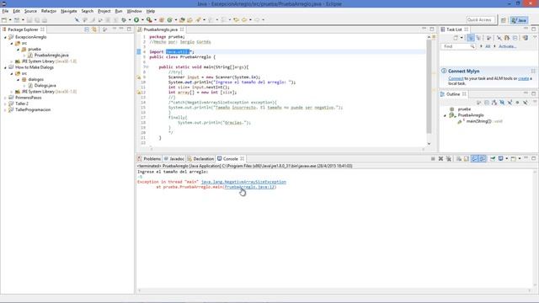Click the create local task link
This screenshot has height=303, width=539.
[x=523, y=78]
